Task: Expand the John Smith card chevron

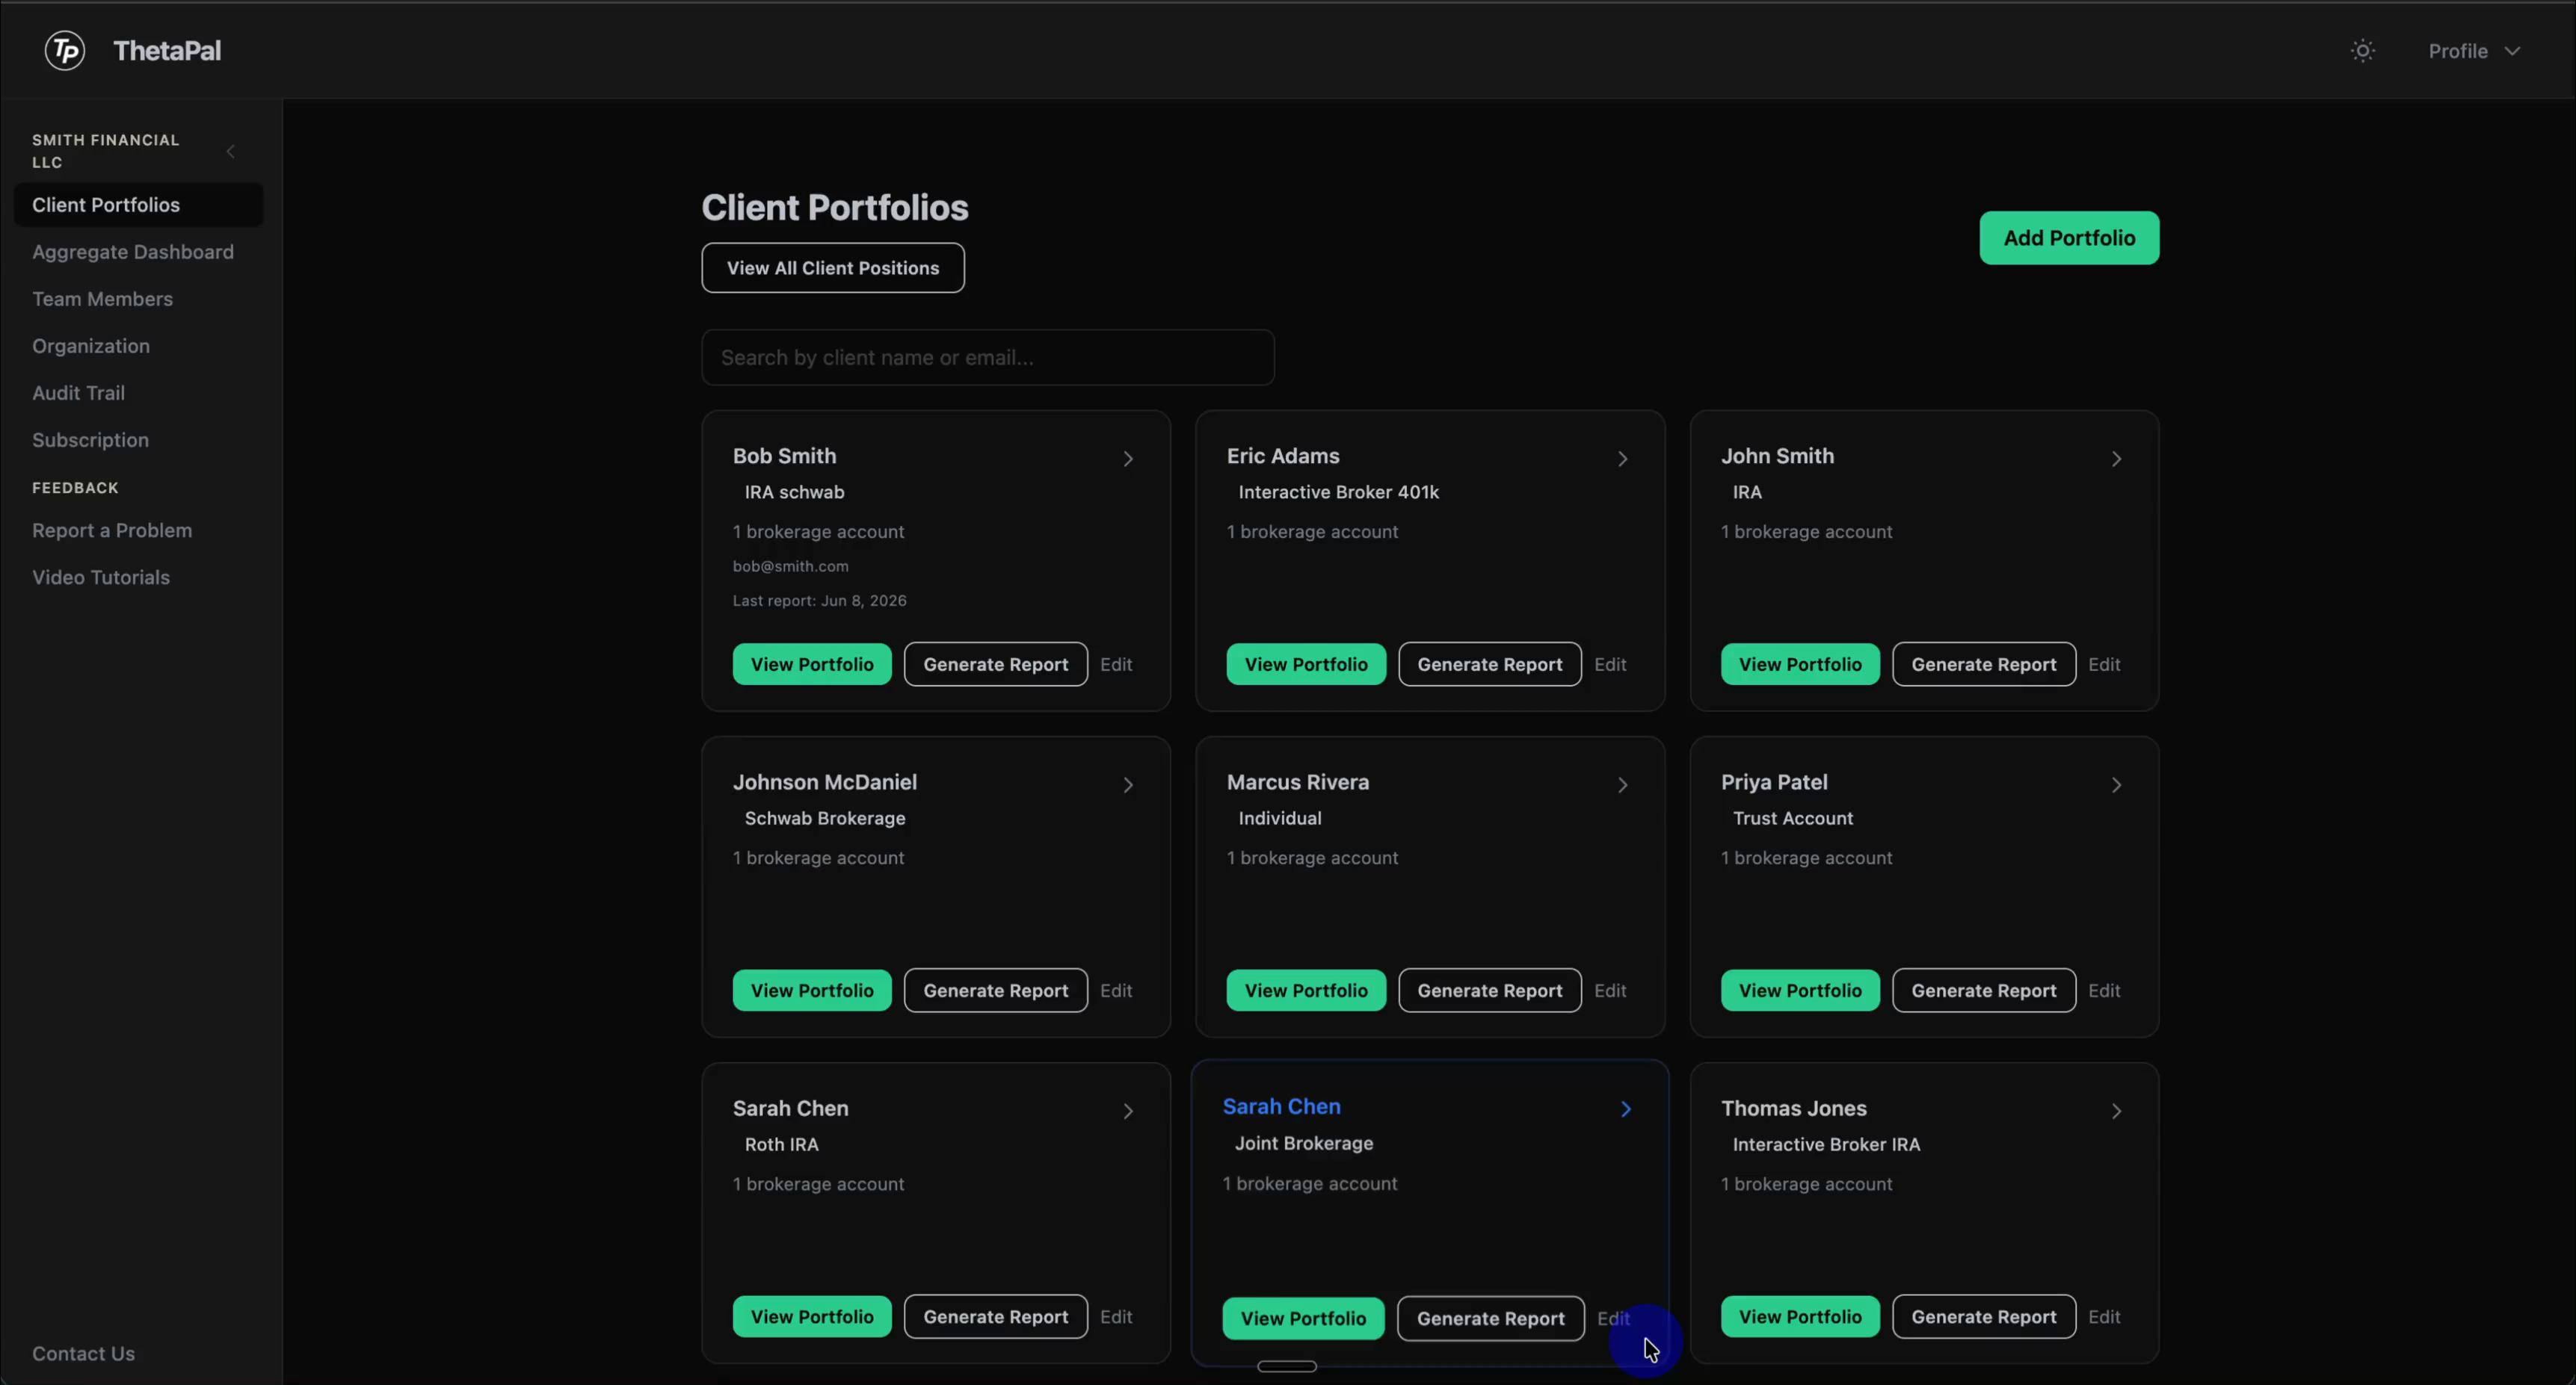Action: 2116,459
